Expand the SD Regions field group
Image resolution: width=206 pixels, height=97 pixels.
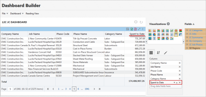[187, 48]
